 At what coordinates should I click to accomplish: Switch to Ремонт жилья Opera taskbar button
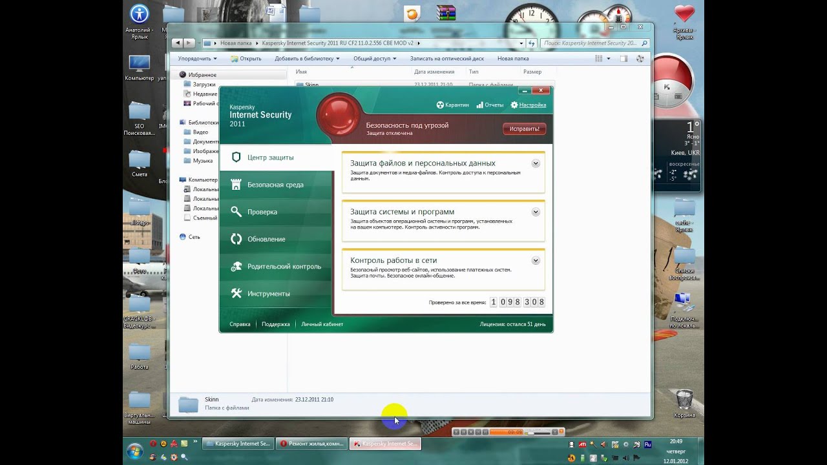pyautogui.click(x=311, y=444)
